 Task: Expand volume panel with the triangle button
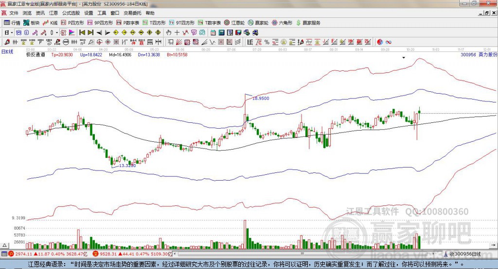4,245
